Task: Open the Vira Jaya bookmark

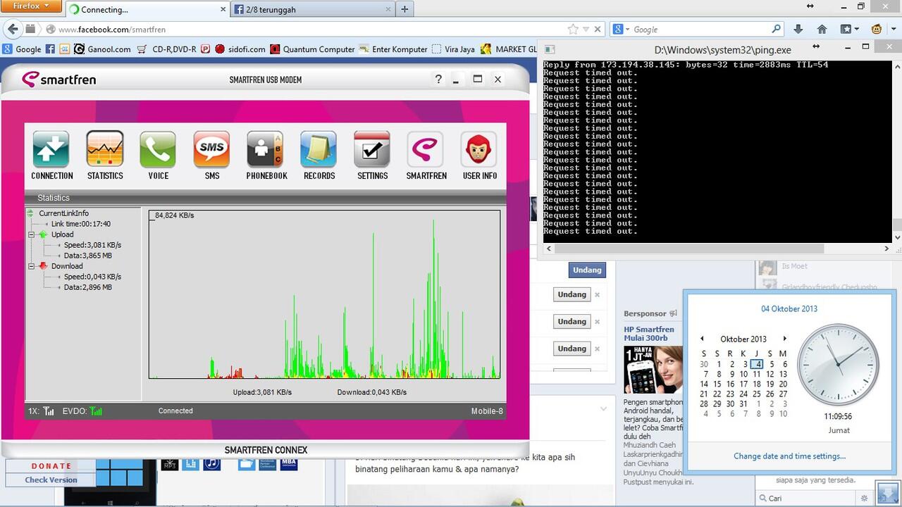Action: click(453, 49)
